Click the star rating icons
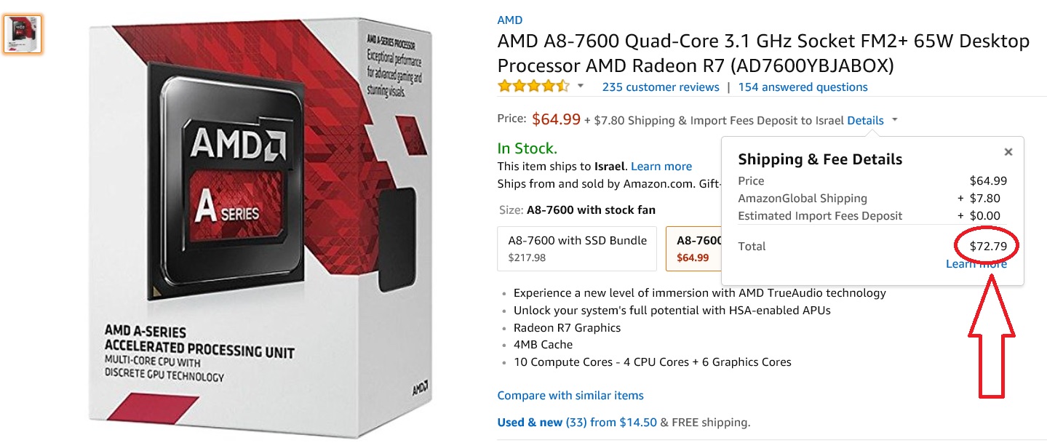 click(533, 87)
